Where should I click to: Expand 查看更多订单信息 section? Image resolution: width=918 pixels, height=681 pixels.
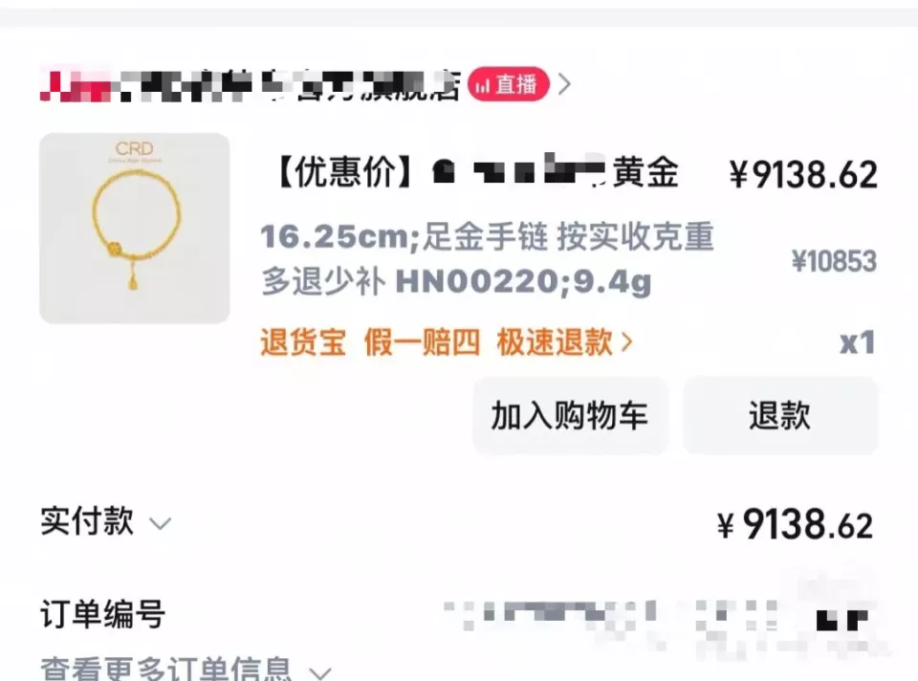tap(186, 670)
